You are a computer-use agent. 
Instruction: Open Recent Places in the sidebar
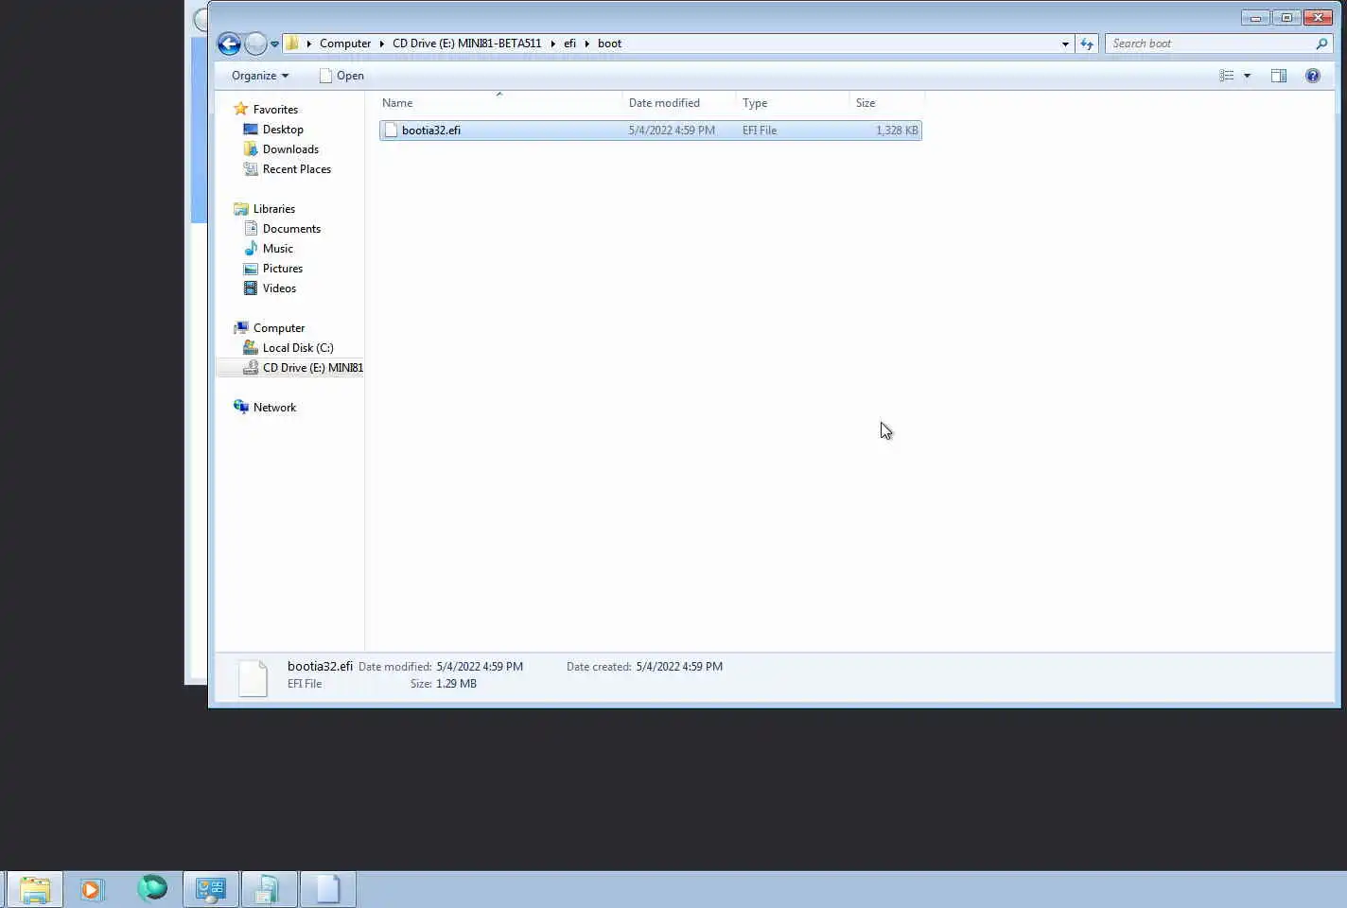(297, 169)
